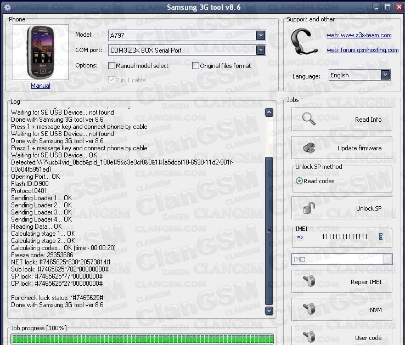Click the 'Opening Port... OK' log line
The width and height of the screenshot is (405, 345).
pyautogui.click(x=35, y=177)
